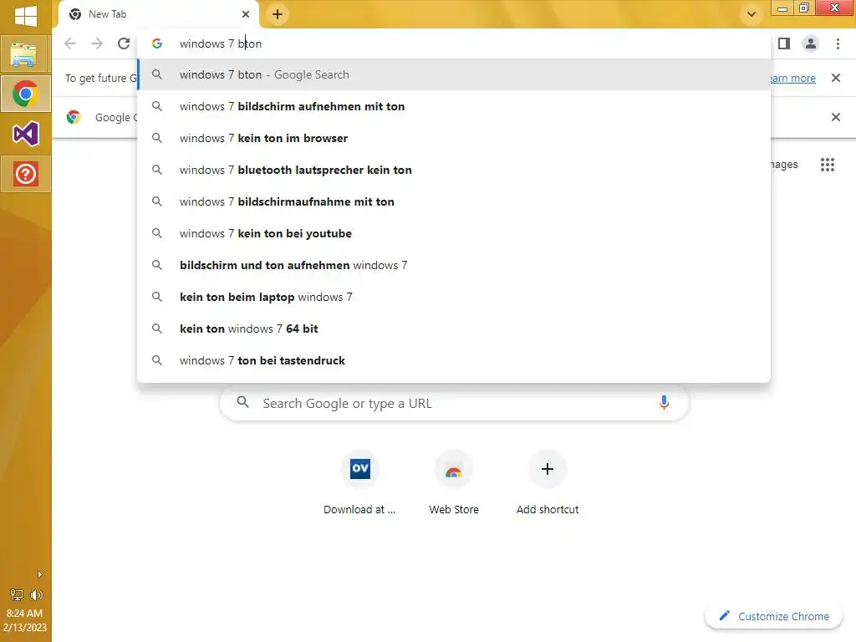Open the network tray icon

click(17, 595)
